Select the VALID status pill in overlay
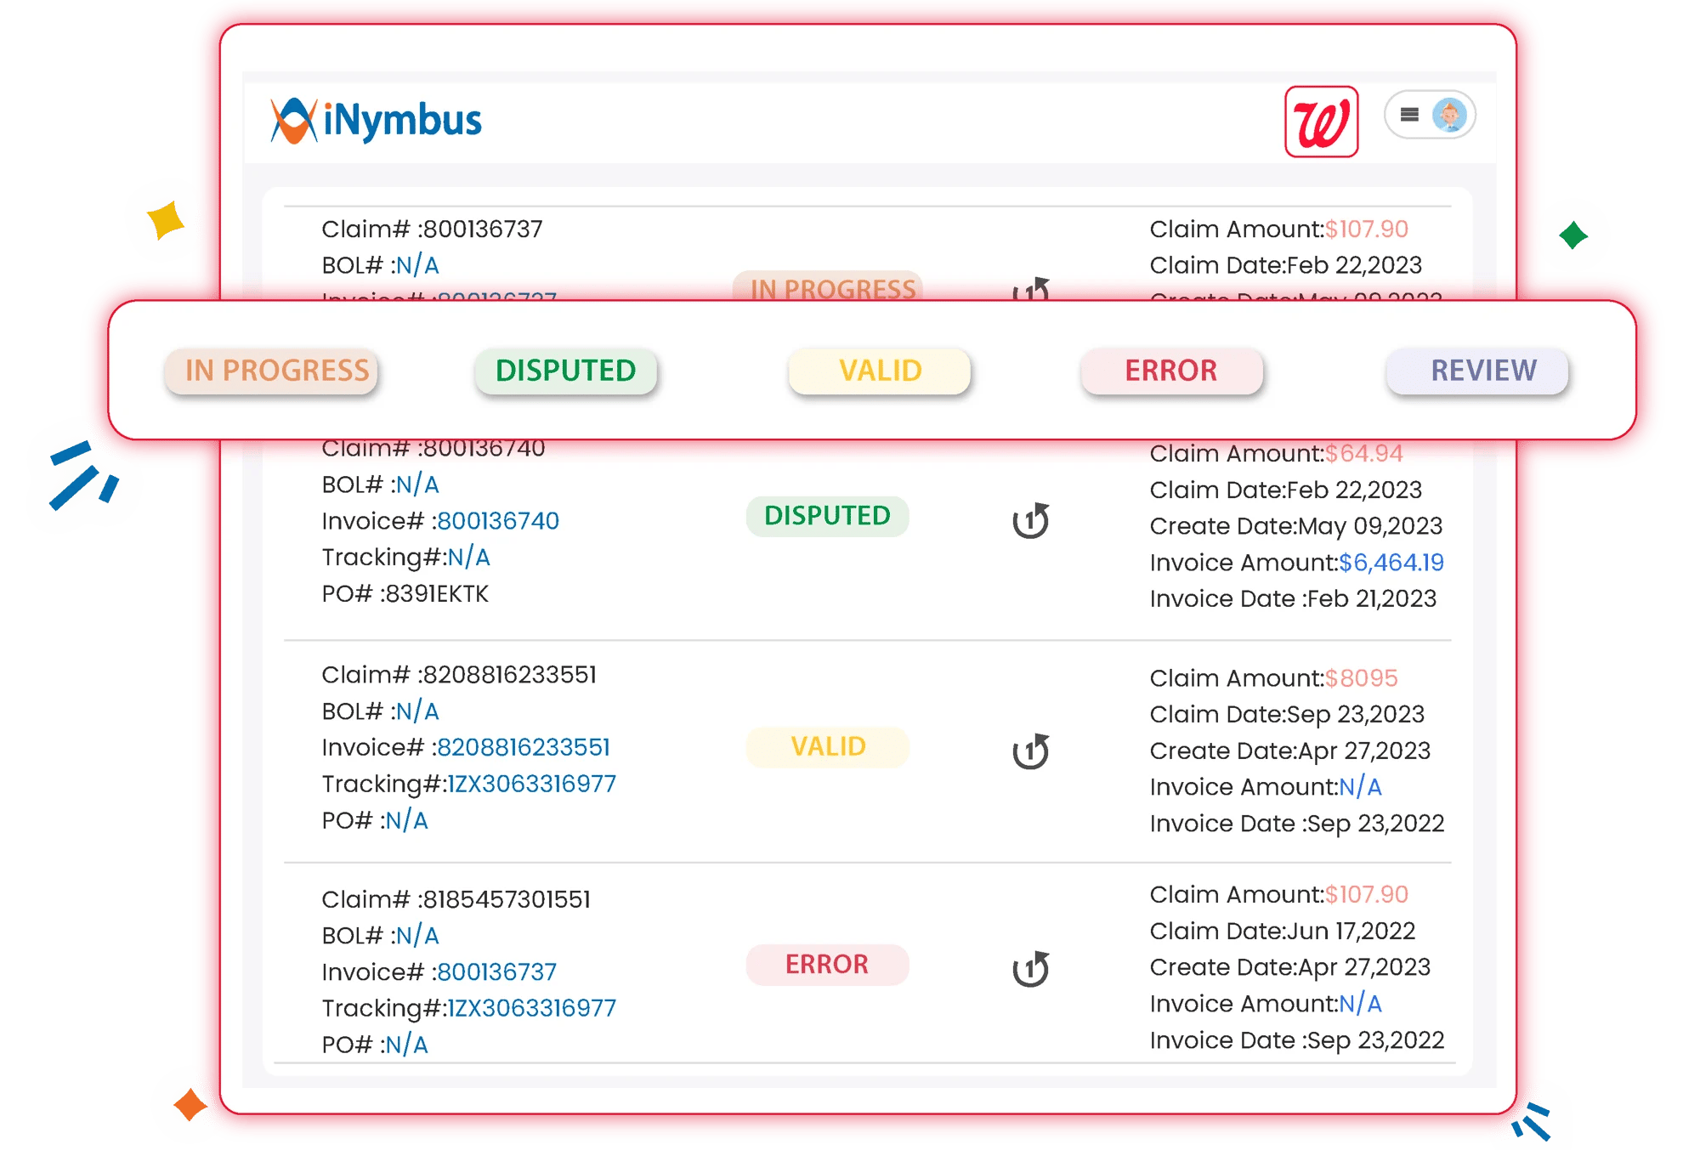Screen dimensions: 1700x1150 click(x=880, y=371)
